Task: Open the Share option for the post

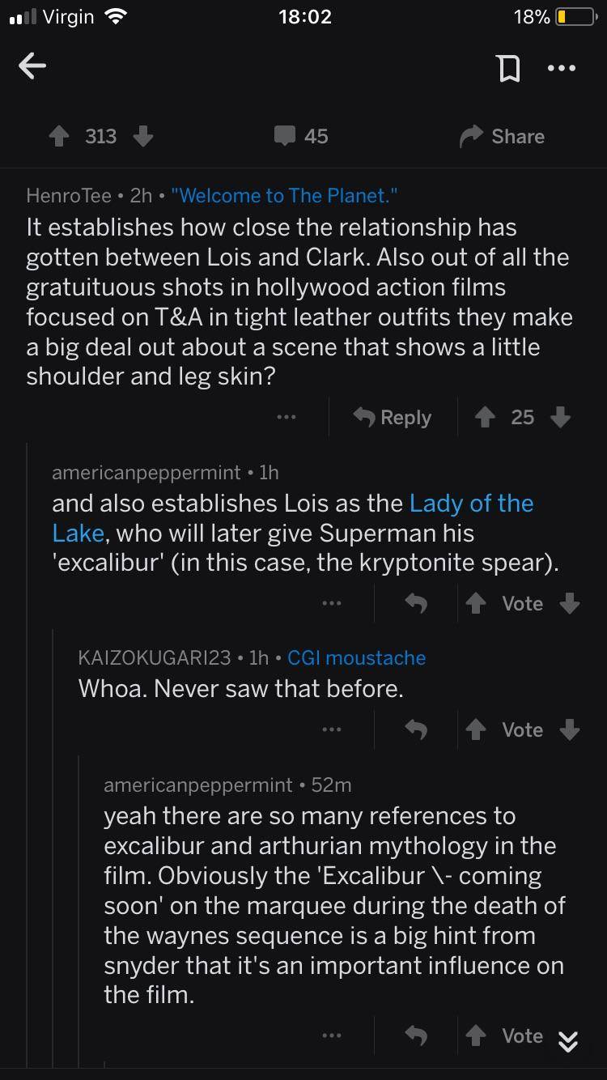Action: pos(501,136)
